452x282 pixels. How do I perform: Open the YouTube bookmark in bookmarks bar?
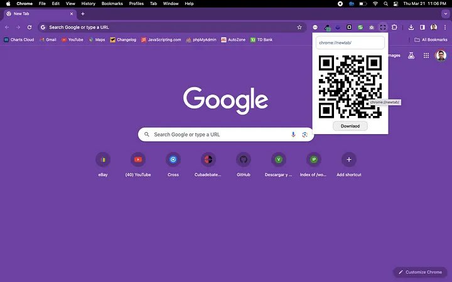tap(72, 39)
